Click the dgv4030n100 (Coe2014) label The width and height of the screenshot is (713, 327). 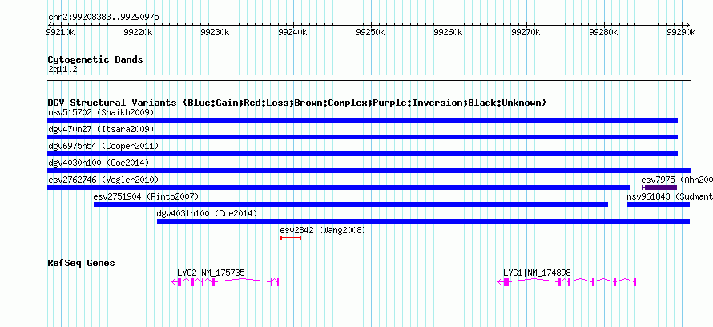[x=99, y=163]
